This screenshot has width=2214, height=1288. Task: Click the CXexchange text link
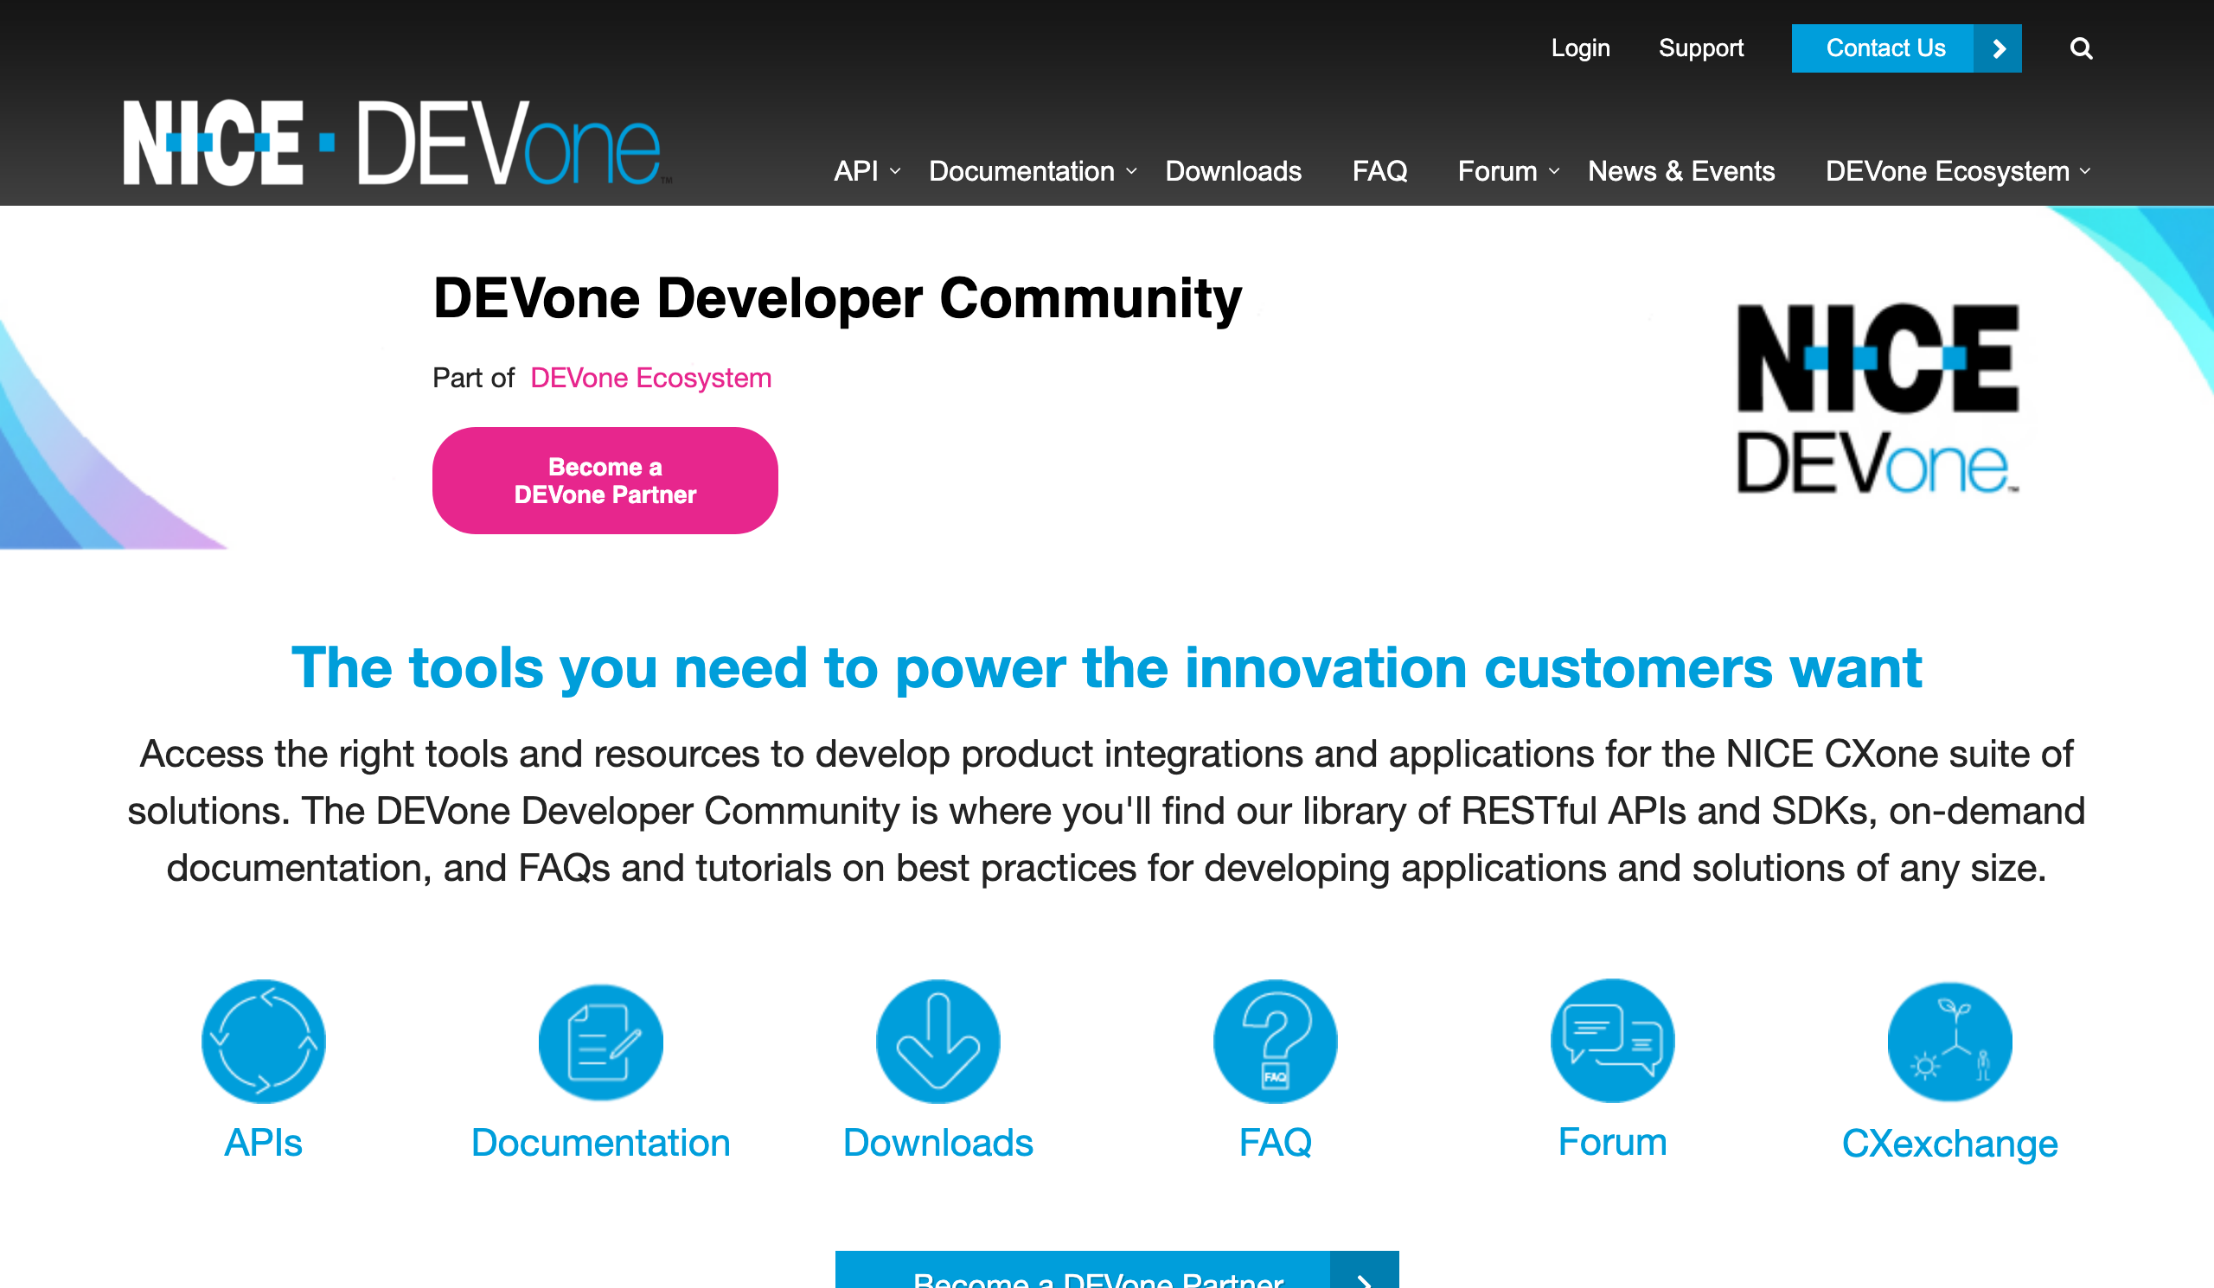click(x=1950, y=1143)
